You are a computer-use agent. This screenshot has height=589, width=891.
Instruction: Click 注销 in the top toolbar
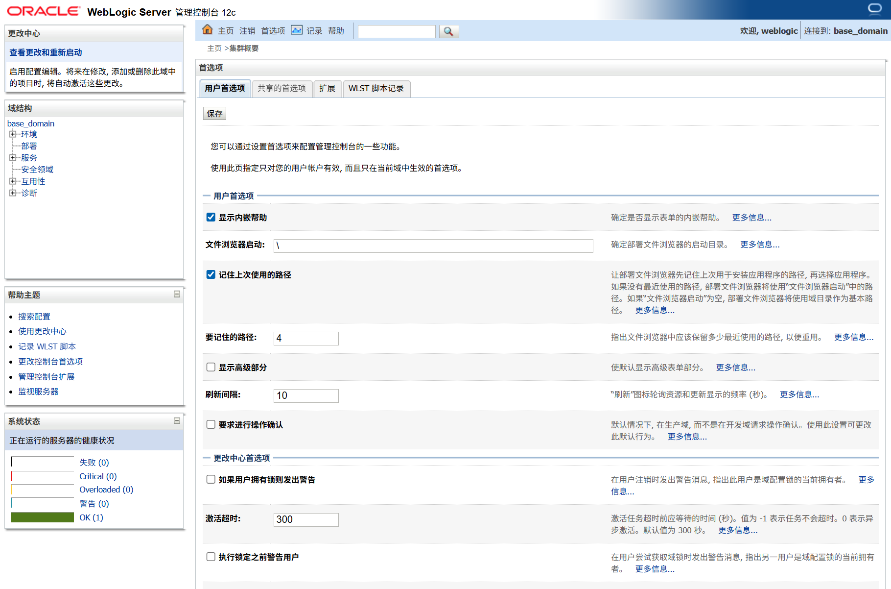click(247, 31)
